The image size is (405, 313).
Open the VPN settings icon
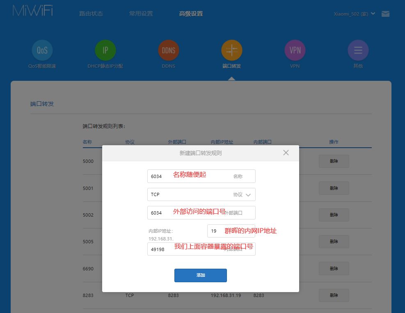pyautogui.click(x=295, y=50)
